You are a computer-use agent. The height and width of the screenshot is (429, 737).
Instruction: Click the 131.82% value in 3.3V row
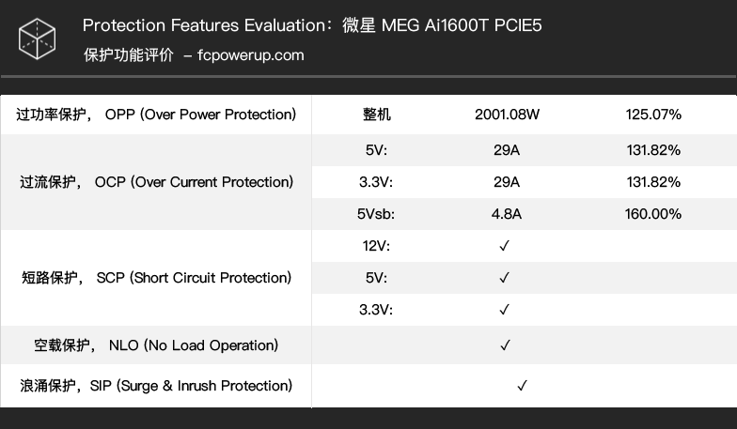click(653, 182)
